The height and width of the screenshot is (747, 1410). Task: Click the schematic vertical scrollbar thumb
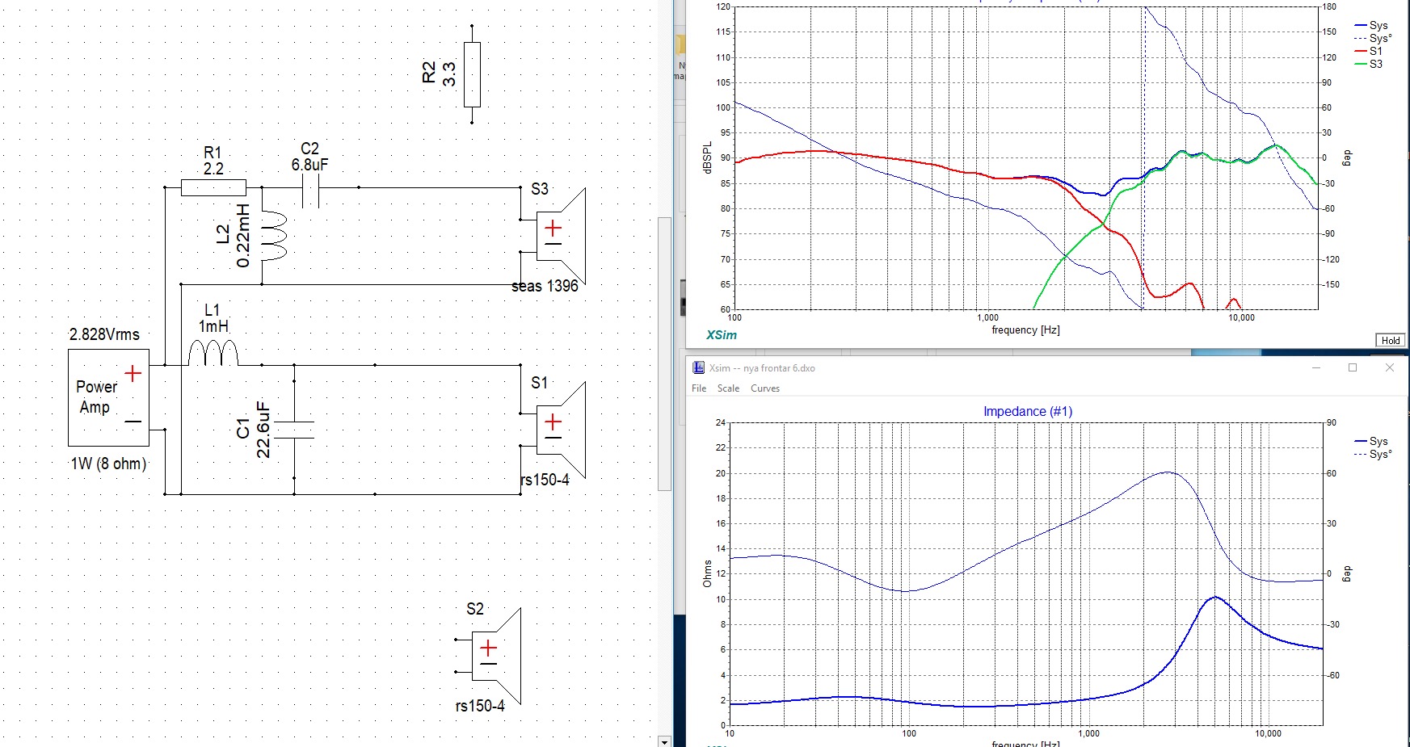[x=664, y=354]
